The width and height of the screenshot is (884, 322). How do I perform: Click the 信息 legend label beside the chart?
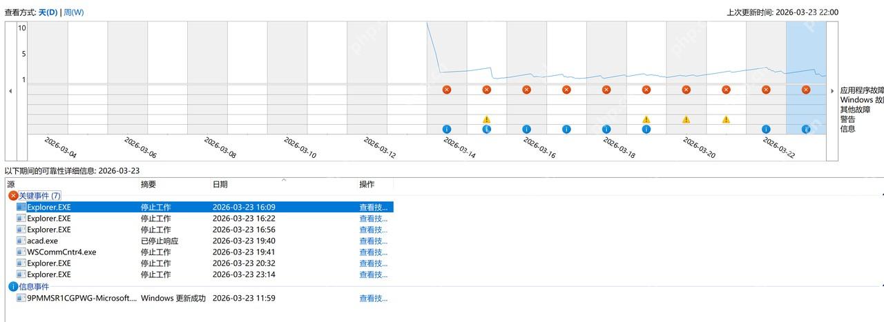(x=847, y=129)
